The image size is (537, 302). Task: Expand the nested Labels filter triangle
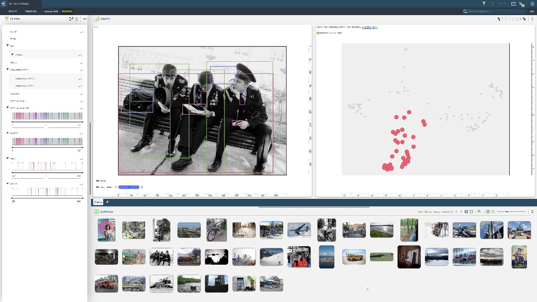(13, 55)
